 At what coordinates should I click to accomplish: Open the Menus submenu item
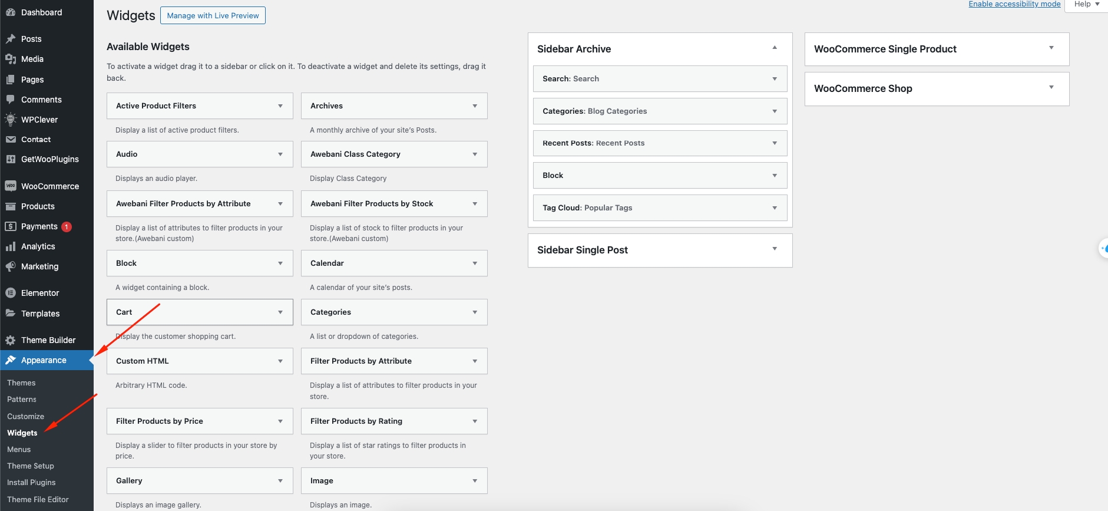tap(19, 449)
